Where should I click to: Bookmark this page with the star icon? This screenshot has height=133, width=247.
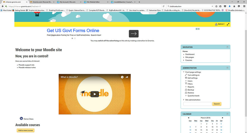coord(216,6)
